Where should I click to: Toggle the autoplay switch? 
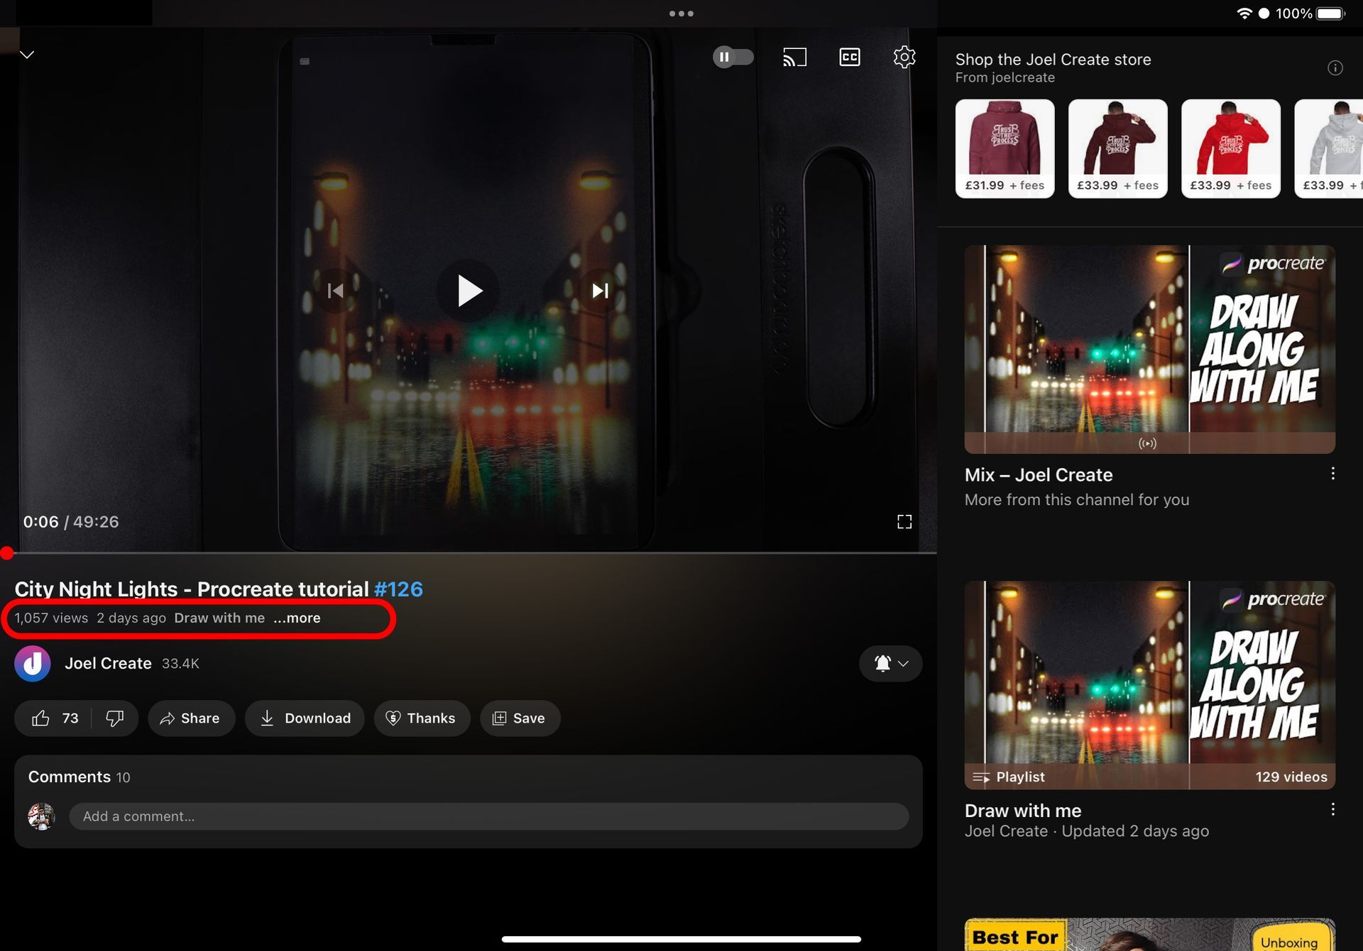pyautogui.click(x=733, y=57)
